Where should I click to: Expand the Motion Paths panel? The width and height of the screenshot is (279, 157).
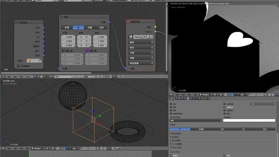click(170, 137)
